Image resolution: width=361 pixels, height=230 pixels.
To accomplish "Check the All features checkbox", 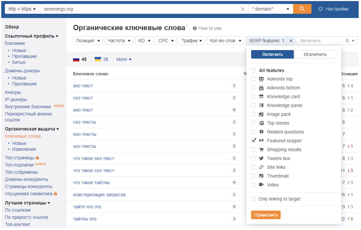I will pos(254,70).
